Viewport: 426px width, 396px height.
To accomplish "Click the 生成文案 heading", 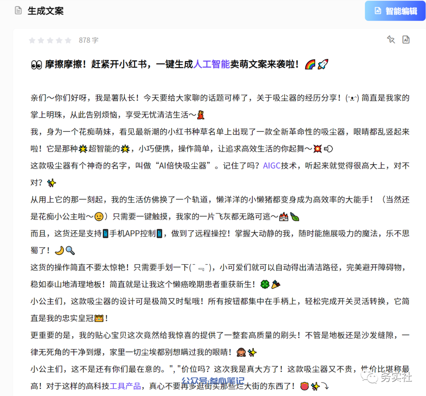I will pyautogui.click(x=46, y=11).
